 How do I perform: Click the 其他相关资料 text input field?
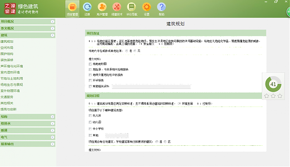point(151,86)
